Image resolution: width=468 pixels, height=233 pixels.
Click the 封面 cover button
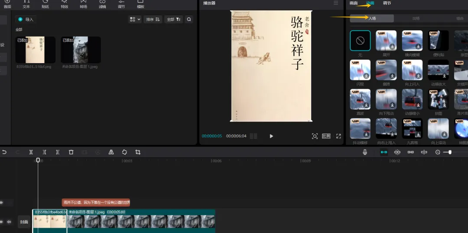point(24,222)
